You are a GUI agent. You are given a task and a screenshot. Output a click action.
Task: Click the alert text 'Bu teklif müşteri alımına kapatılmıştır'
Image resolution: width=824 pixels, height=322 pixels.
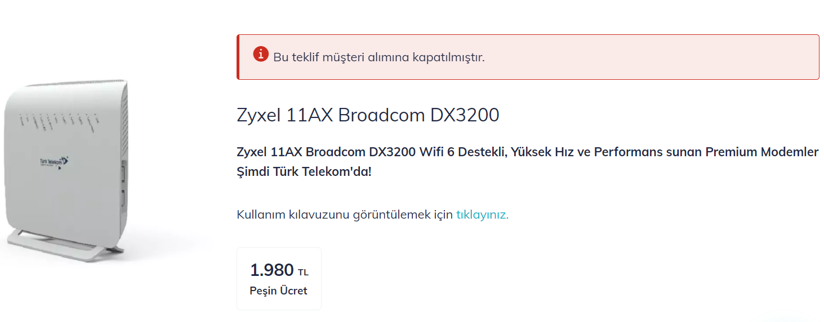coord(379,57)
